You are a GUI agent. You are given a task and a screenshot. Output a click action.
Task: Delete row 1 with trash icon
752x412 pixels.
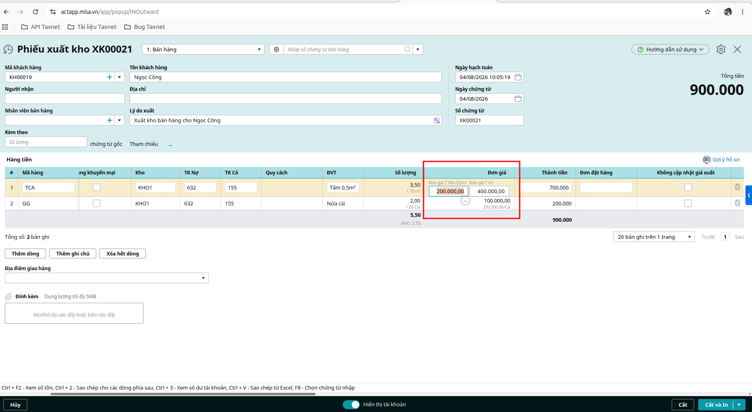[737, 187]
